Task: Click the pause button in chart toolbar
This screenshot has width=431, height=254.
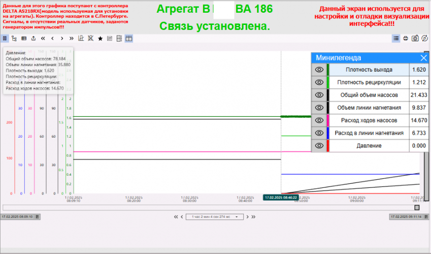Action: [x=5, y=38]
